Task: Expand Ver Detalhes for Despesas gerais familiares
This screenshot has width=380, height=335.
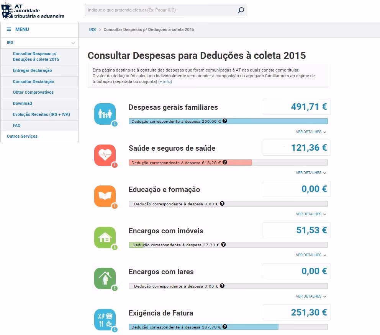Action: [311, 132]
